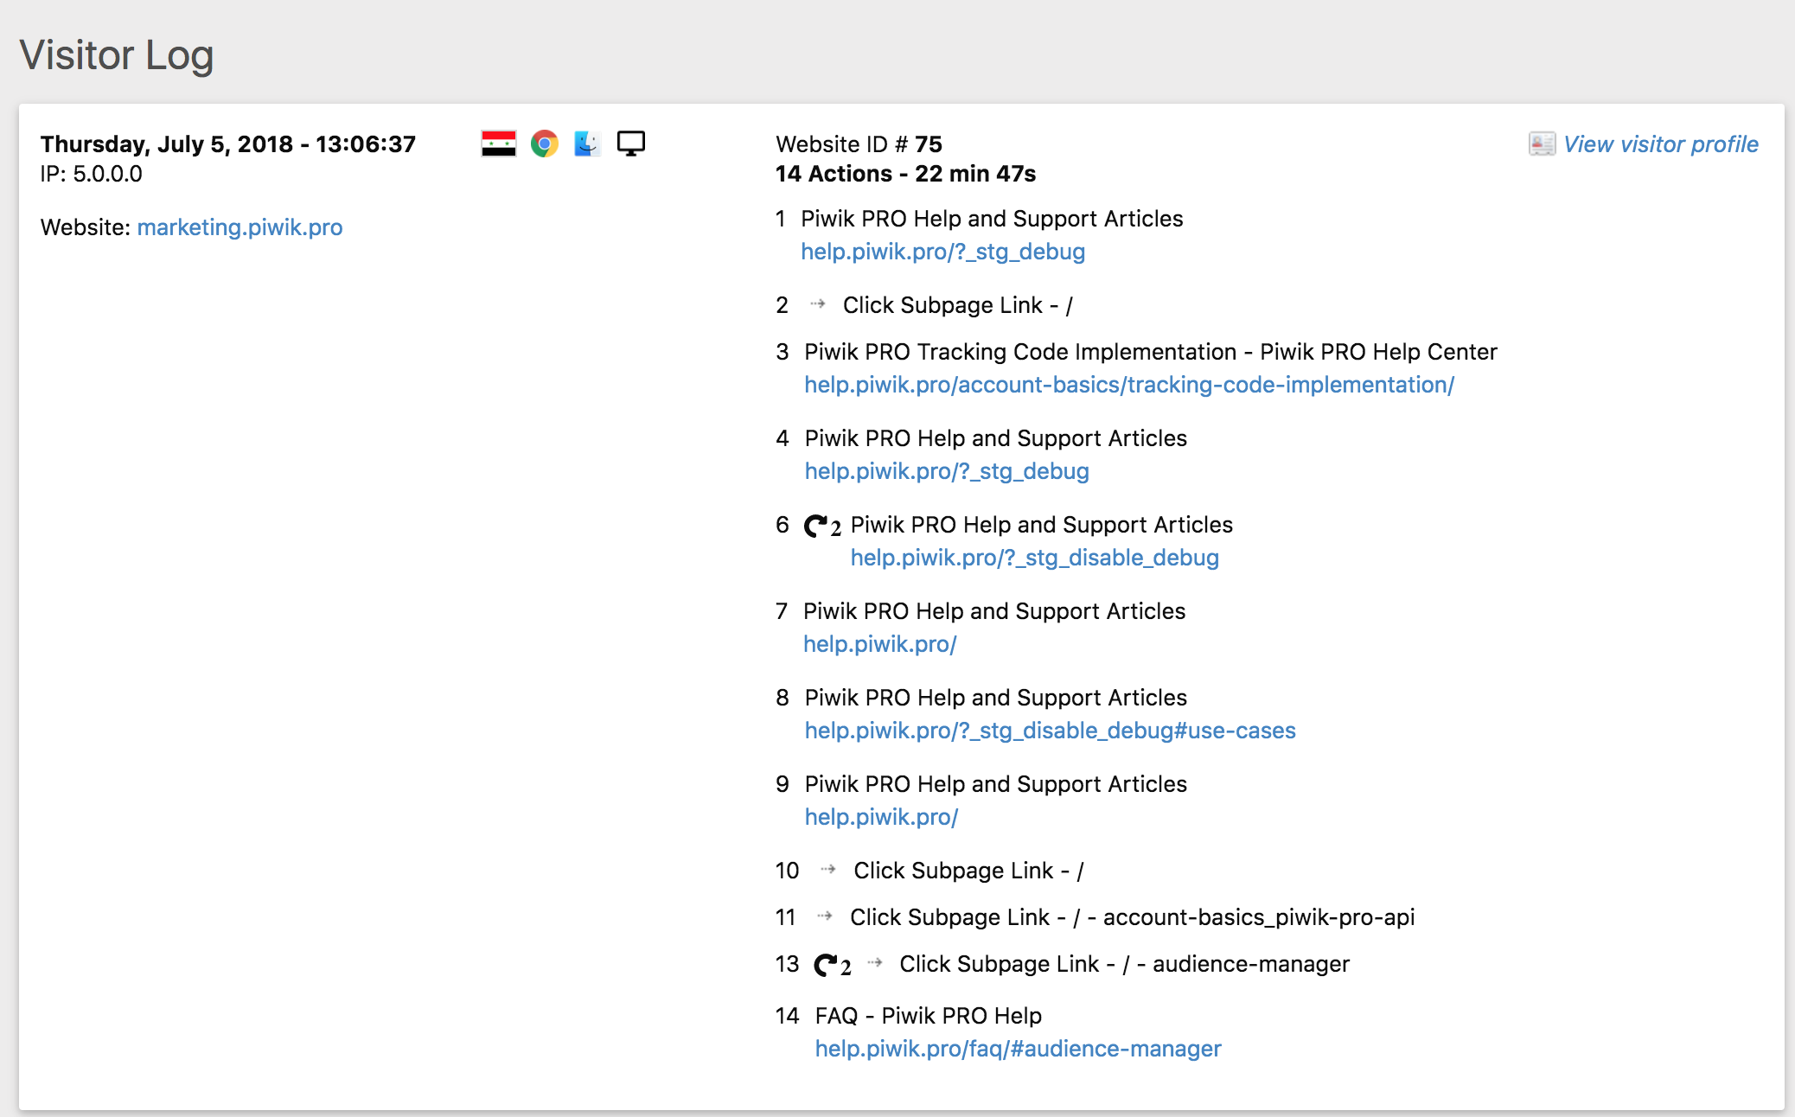Open the marketing.piwik.pro website link
The image size is (1795, 1117).
[x=240, y=227]
